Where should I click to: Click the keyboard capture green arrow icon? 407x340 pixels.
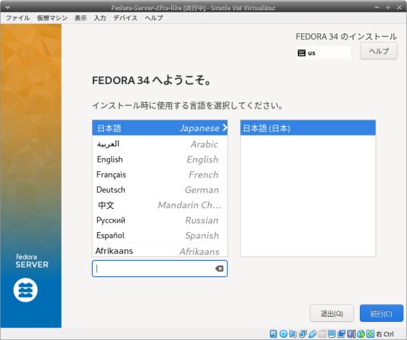click(370, 333)
